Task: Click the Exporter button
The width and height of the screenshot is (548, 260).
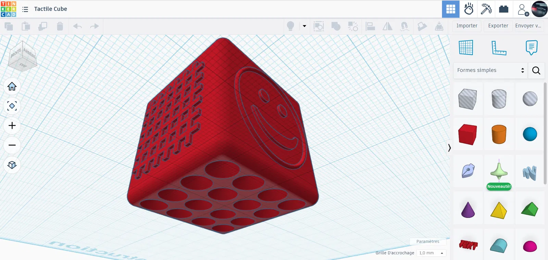Action: click(498, 26)
